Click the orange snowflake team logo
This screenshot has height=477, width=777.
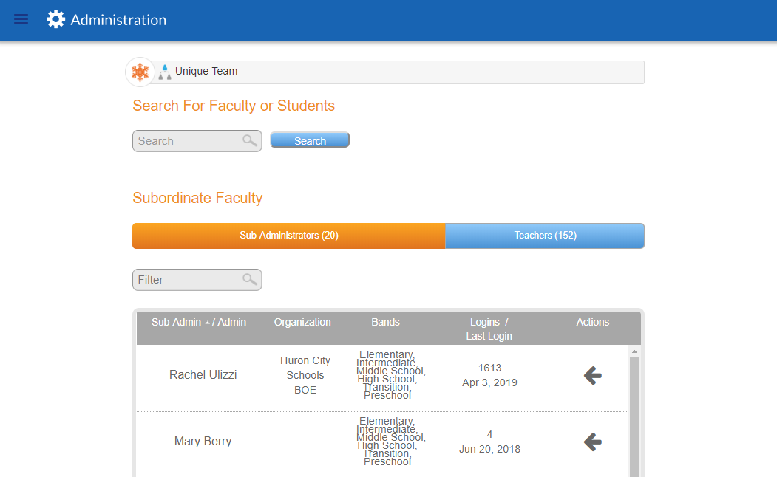140,72
